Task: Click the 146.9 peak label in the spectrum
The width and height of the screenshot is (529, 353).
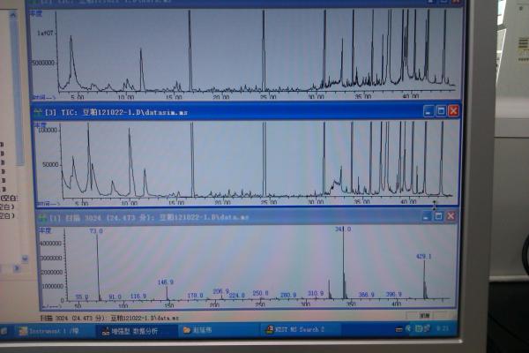Action: (x=166, y=282)
